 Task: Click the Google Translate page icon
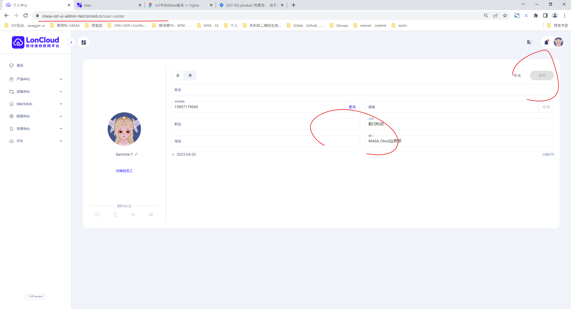coord(529,42)
